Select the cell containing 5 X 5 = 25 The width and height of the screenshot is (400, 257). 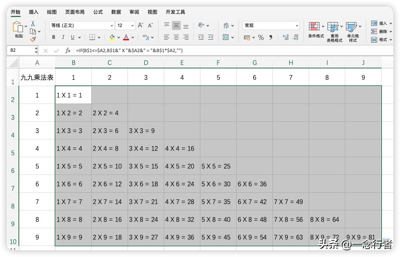coord(218,166)
